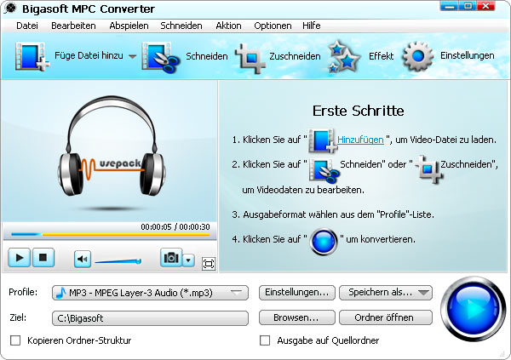This screenshot has height=360, width=511.
Task: Open the Bearbeiten menu
Action: (73, 26)
